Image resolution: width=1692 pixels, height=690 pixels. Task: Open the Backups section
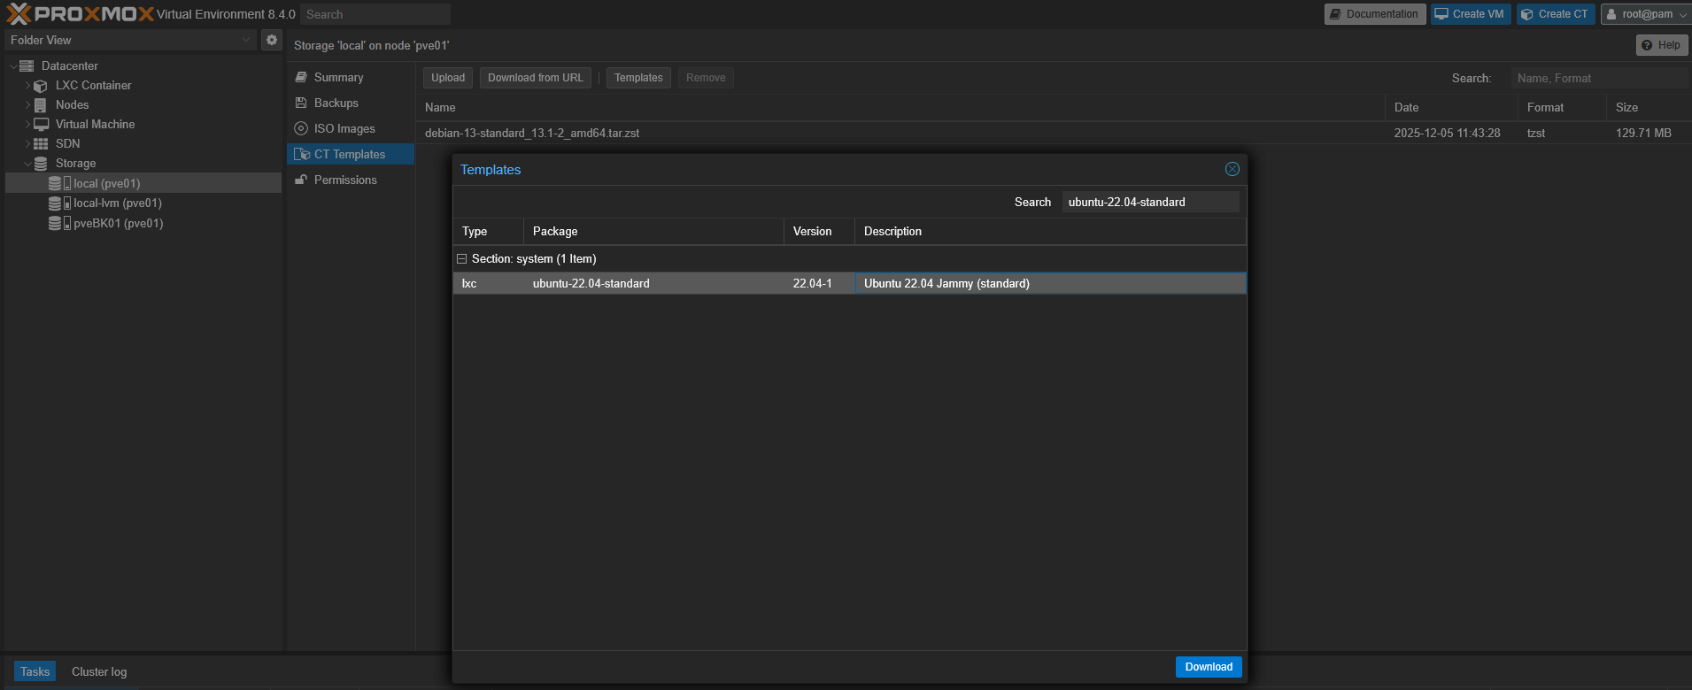tap(336, 103)
